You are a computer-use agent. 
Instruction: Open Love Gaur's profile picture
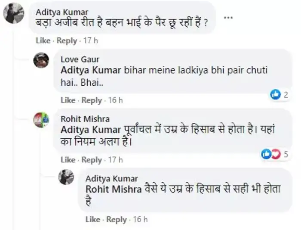click(41, 60)
